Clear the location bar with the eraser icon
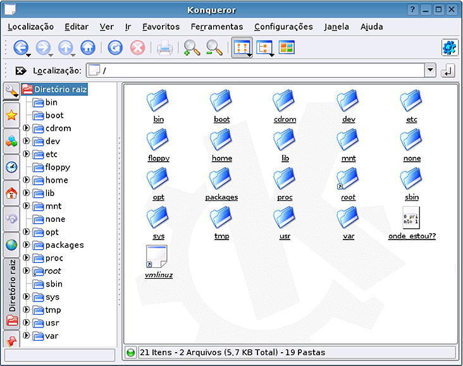Screen dimensions: 463x366 coord(21,71)
